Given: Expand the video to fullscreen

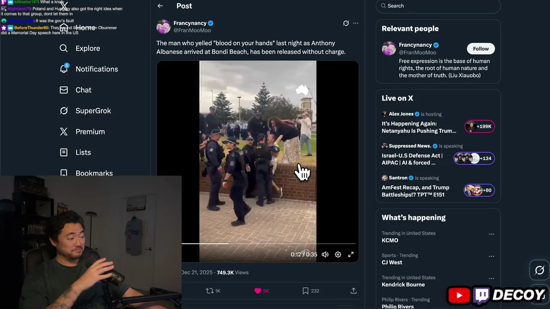Looking at the screenshot, I should [351, 254].
